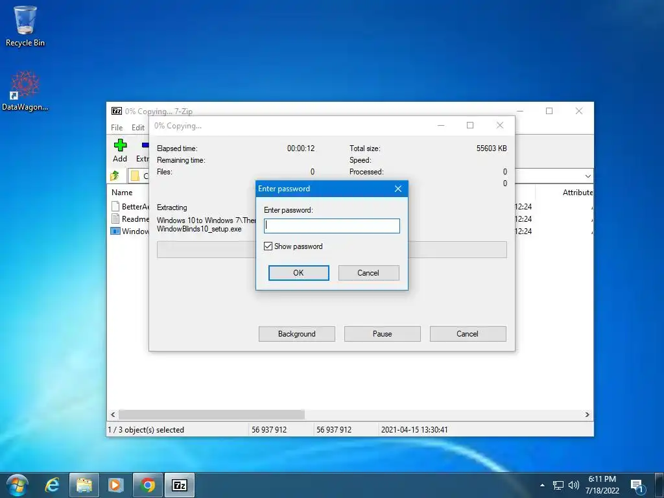Show hidden system tray icons

[x=543, y=485]
